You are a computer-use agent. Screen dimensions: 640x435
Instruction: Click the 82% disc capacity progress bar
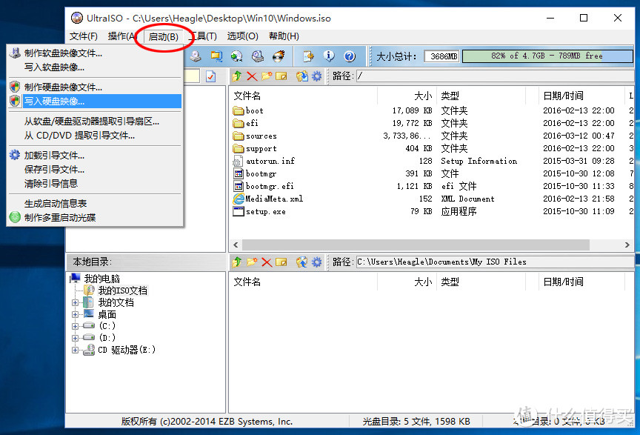point(547,56)
